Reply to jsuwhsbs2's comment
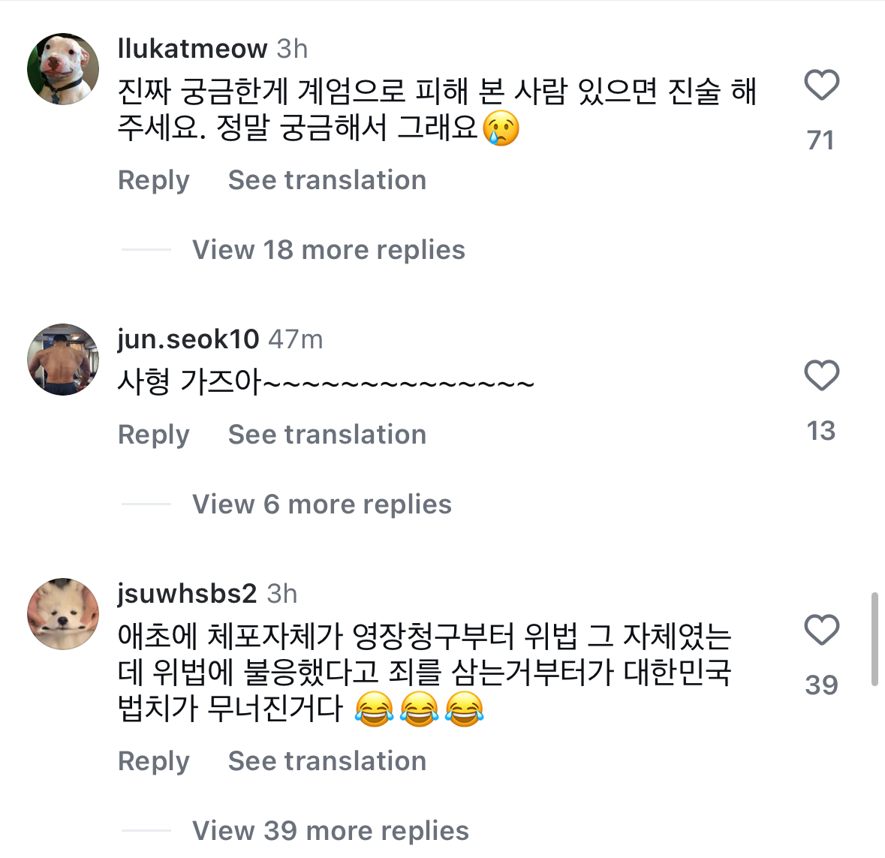This screenshot has height=858, width=885. (154, 761)
